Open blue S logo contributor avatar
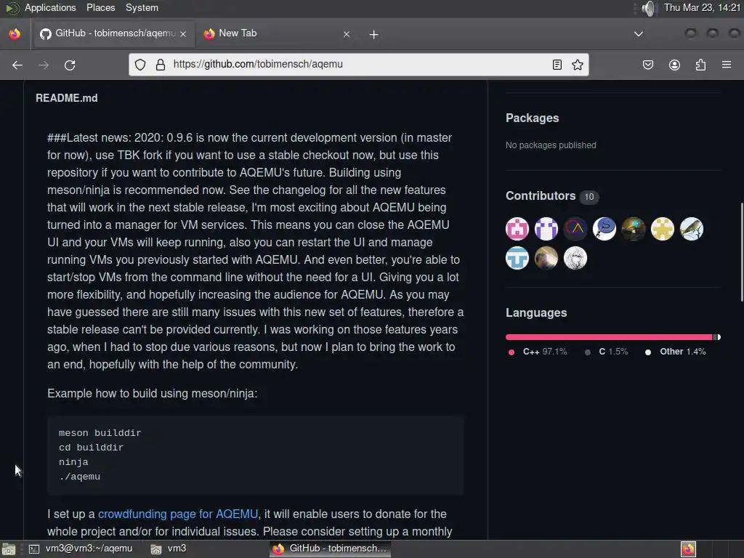The image size is (744, 558). [604, 229]
